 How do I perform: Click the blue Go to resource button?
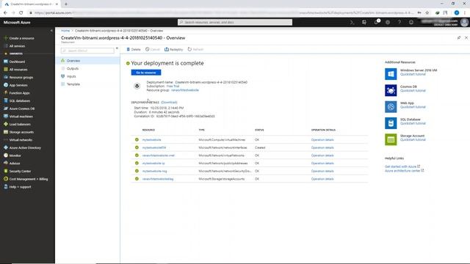coord(146,73)
